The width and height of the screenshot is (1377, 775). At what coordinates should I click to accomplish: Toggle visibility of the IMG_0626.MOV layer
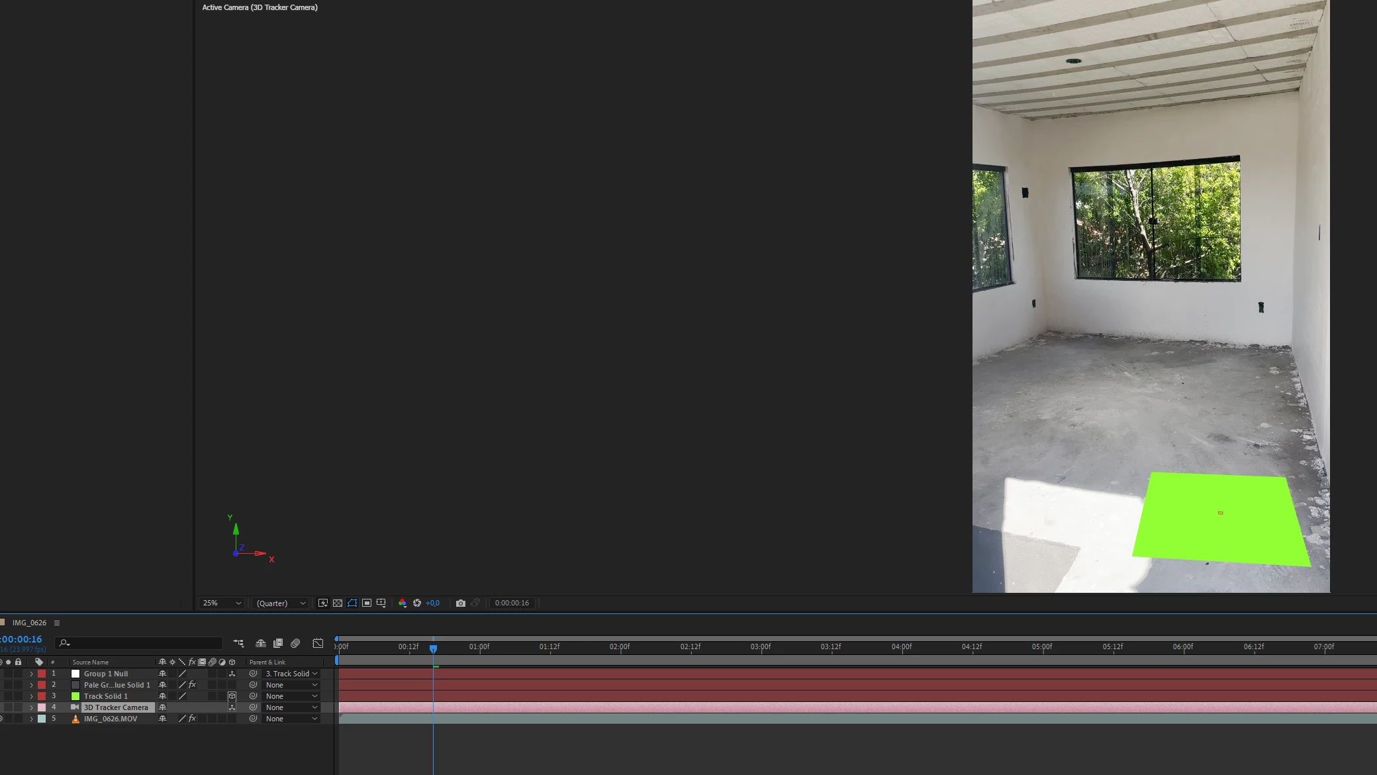[x=1, y=719]
